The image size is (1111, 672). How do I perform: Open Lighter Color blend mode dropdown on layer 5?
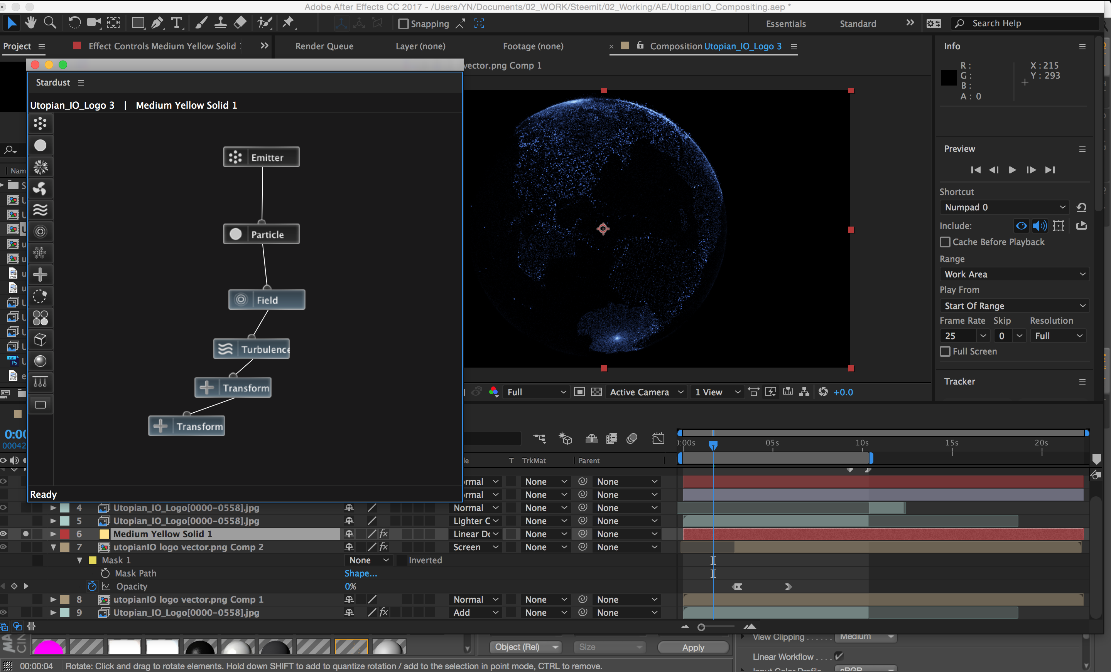[x=476, y=521]
